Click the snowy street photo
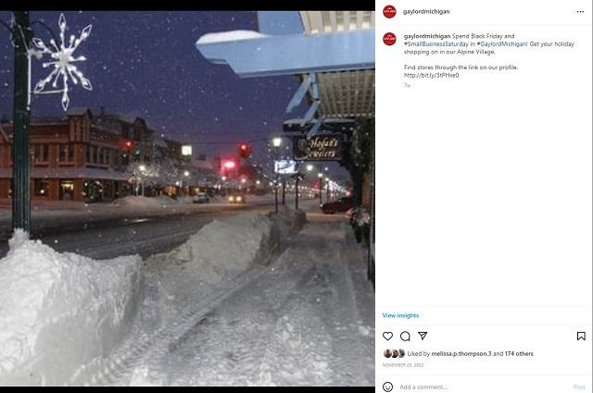This screenshot has height=393, width=593. pos(187,198)
